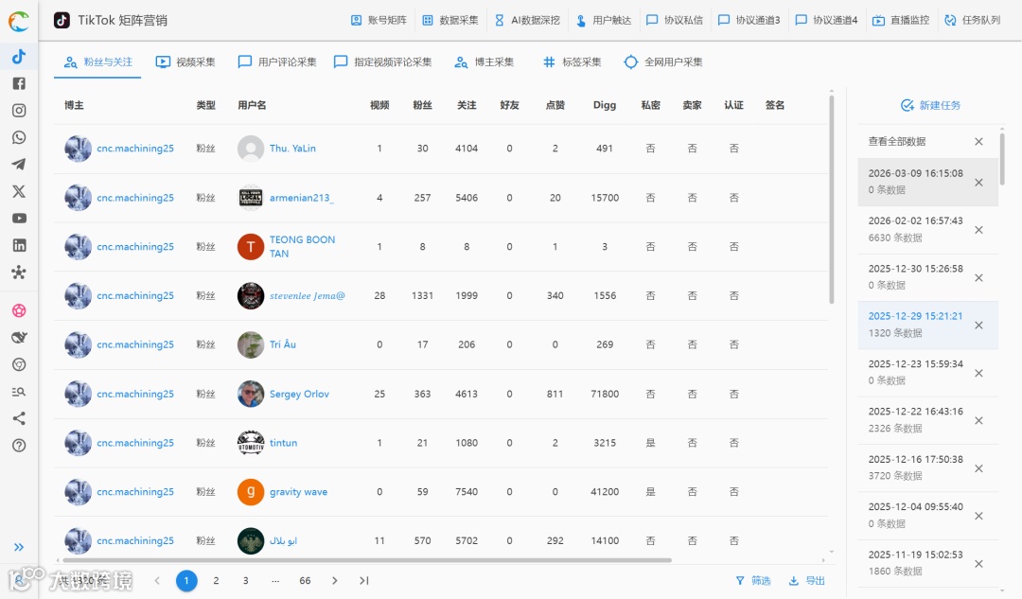1022x599 pixels.
Task: Open the help question mark icon
Action: 19,446
